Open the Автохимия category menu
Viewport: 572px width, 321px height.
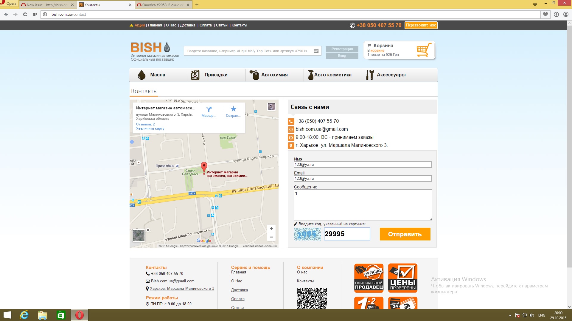pyautogui.click(x=274, y=75)
